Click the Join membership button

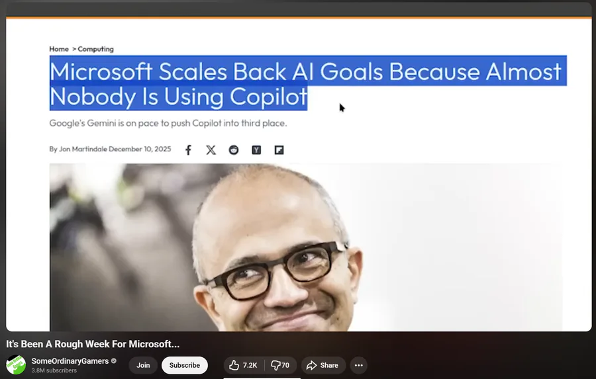[143, 365]
